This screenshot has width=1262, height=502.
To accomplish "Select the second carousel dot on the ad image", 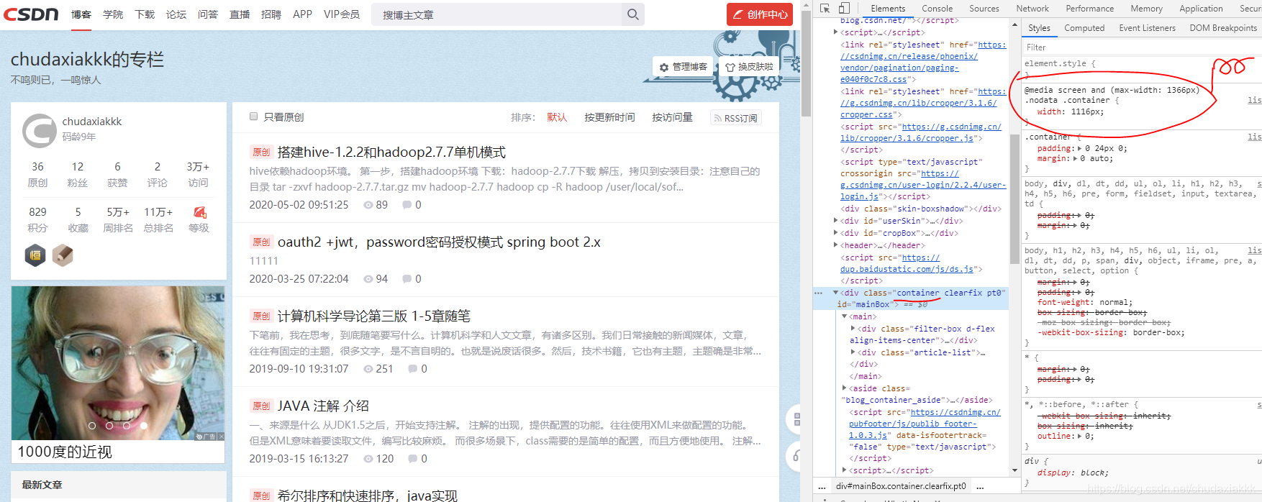I will point(109,426).
